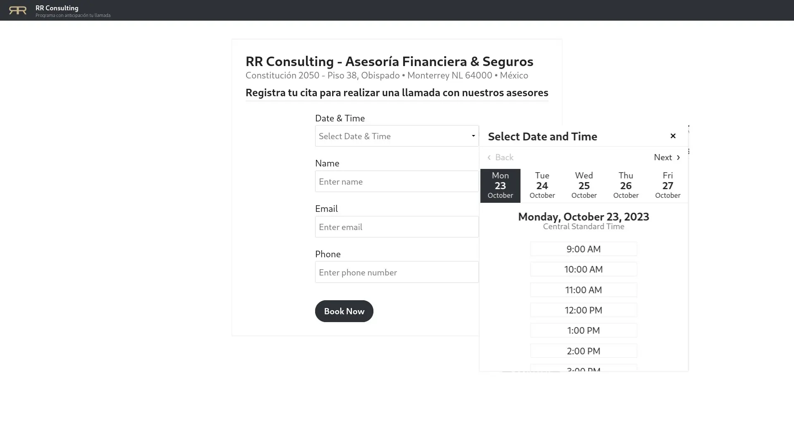The height and width of the screenshot is (446, 794).
Task: Select Tuesday 24 October tab
Action: coord(542,185)
